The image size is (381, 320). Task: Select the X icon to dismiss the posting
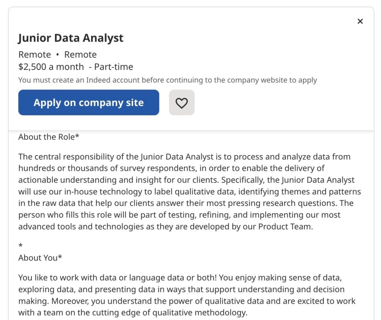pos(360,21)
